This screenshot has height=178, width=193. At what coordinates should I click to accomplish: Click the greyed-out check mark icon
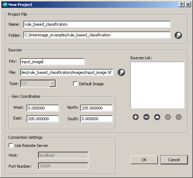(x=168, y=117)
